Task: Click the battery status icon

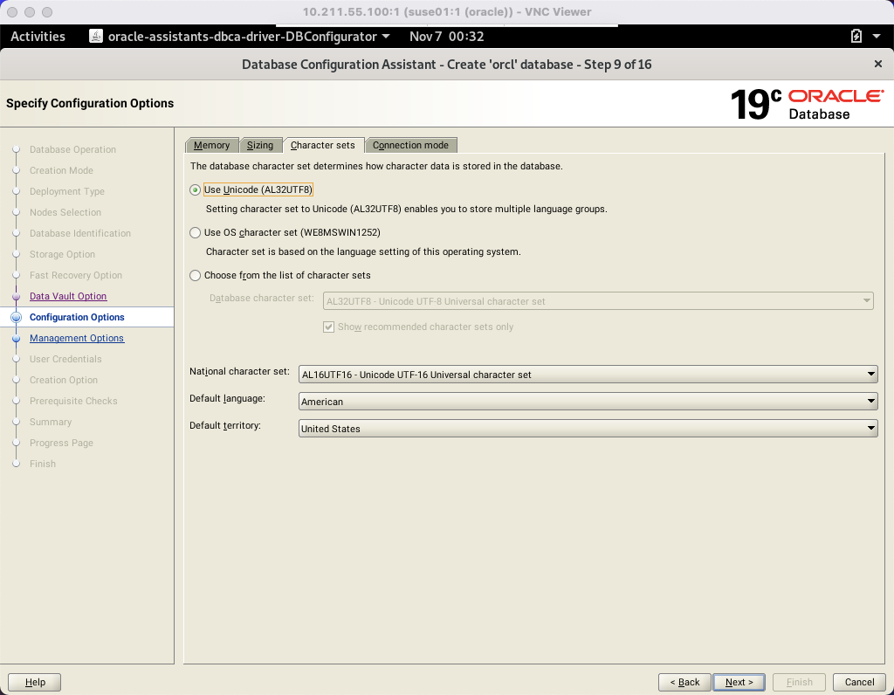Action: pyautogui.click(x=856, y=37)
